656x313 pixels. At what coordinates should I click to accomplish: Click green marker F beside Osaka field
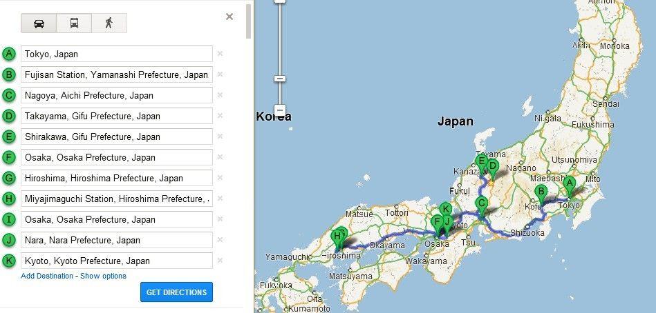9,157
